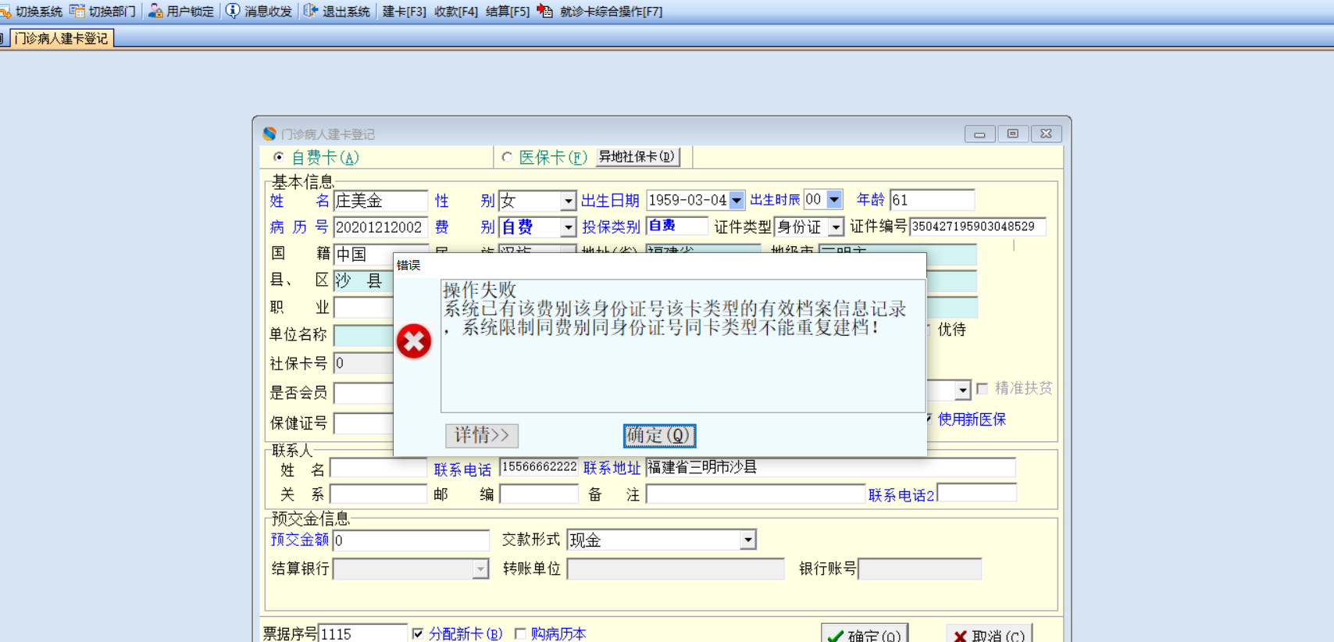Tick the 精准扶贫 checkbox
This screenshot has width=1334, height=642.
pos(983,388)
